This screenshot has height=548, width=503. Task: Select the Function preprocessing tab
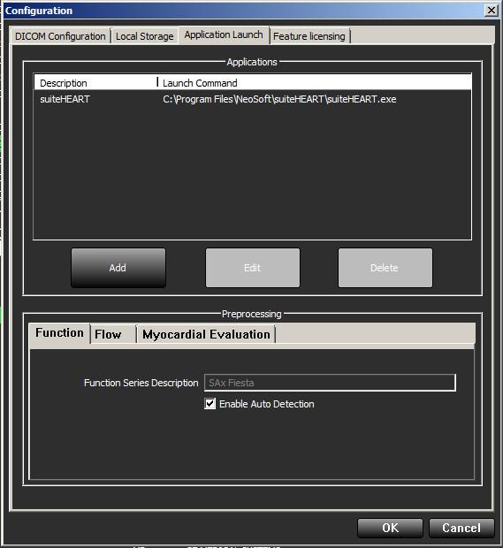[59, 332]
